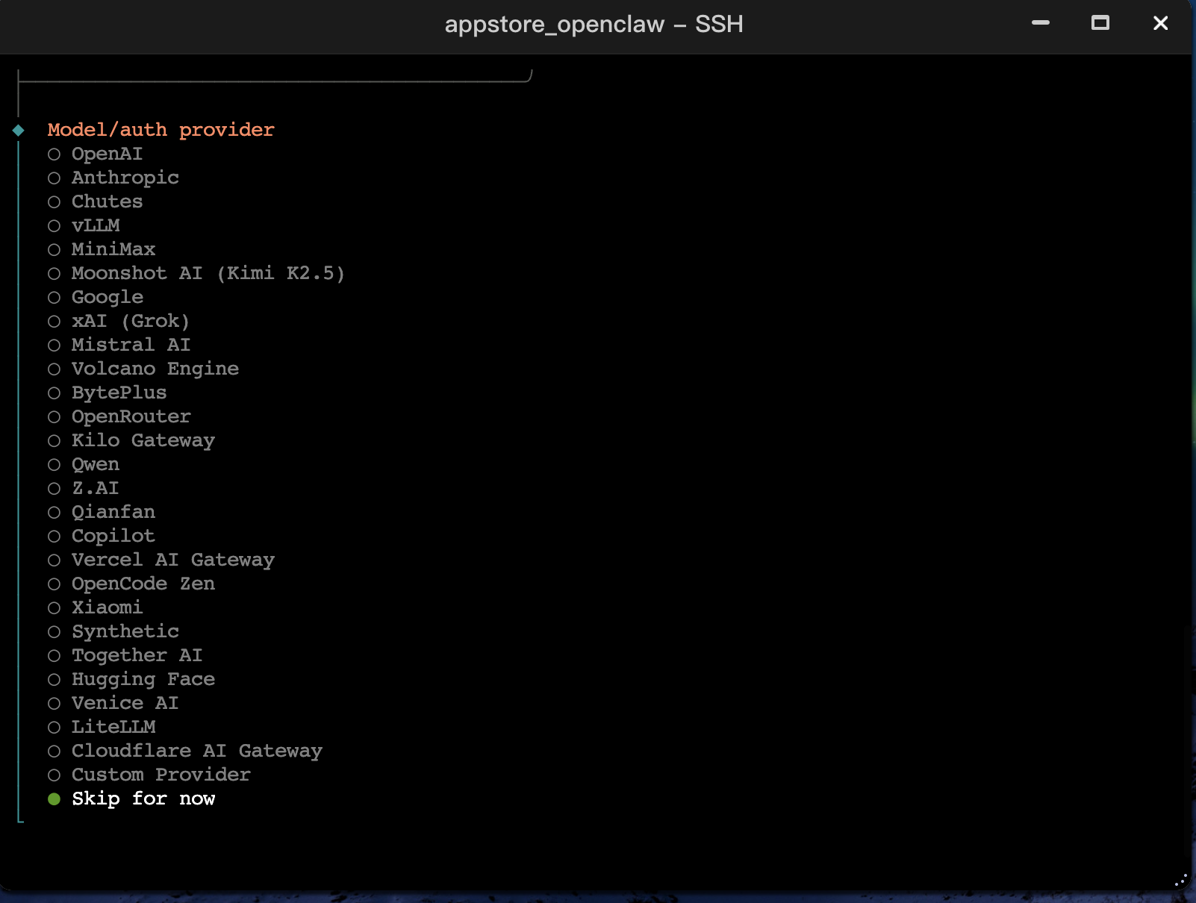Pick the vLLM provider entry
Viewport: 1196px width, 903px height.
96,225
